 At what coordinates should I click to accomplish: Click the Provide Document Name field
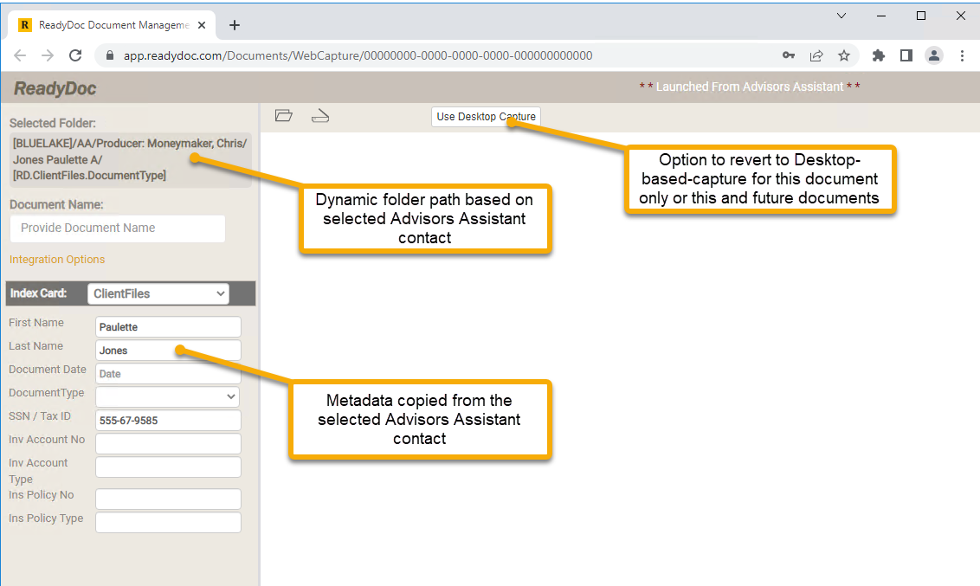click(x=118, y=228)
